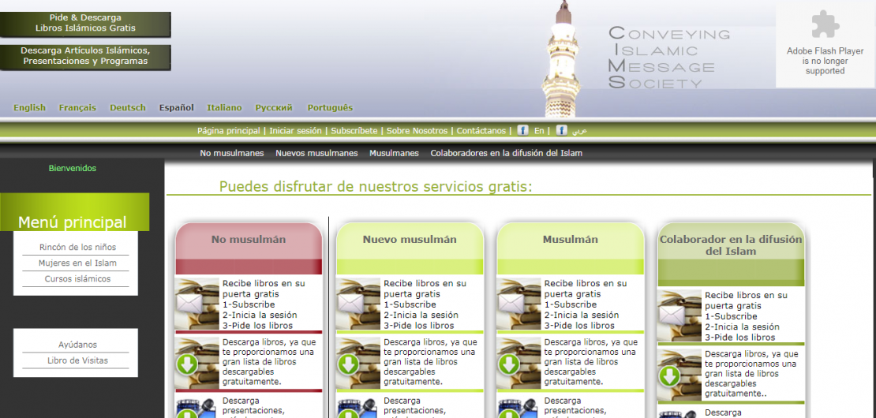This screenshot has height=418, width=876.
Task: Click Descarga Artículos Islámicos banner button
Action: pos(85,56)
